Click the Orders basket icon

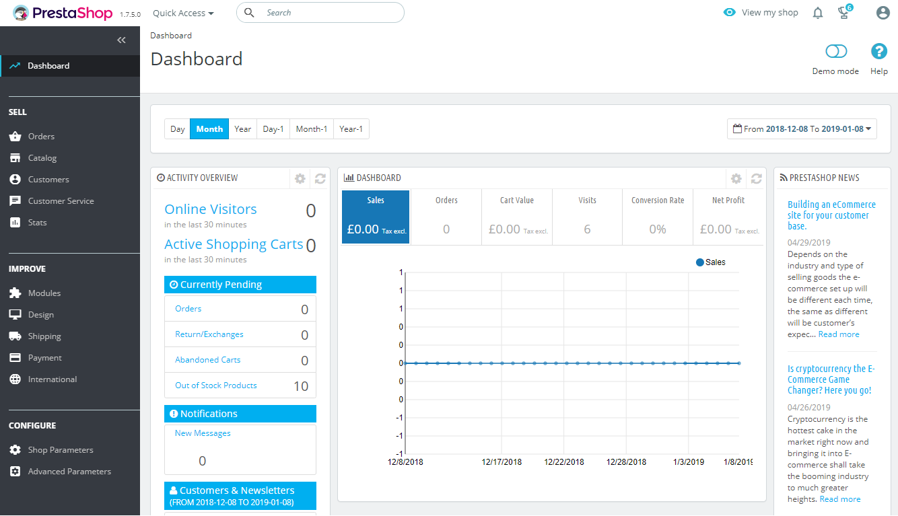pos(15,137)
